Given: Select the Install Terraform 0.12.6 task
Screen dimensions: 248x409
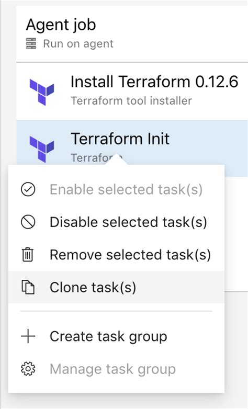Looking at the screenshot, I should click(132, 92).
